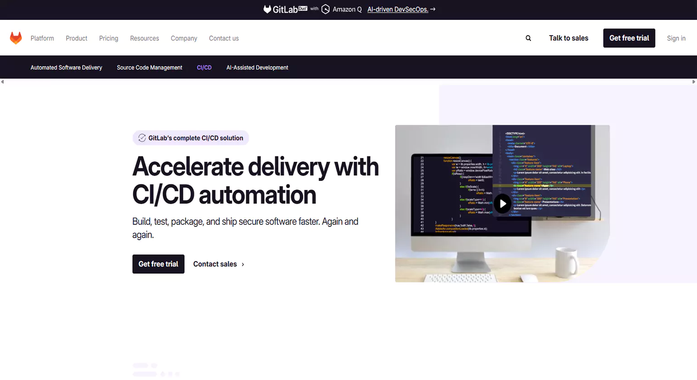The height and width of the screenshot is (380, 697).
Task: Play the CI/CD demo video
Action: click(502, 204)
